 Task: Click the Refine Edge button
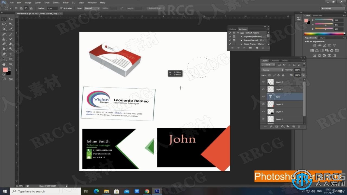[155, 8]
